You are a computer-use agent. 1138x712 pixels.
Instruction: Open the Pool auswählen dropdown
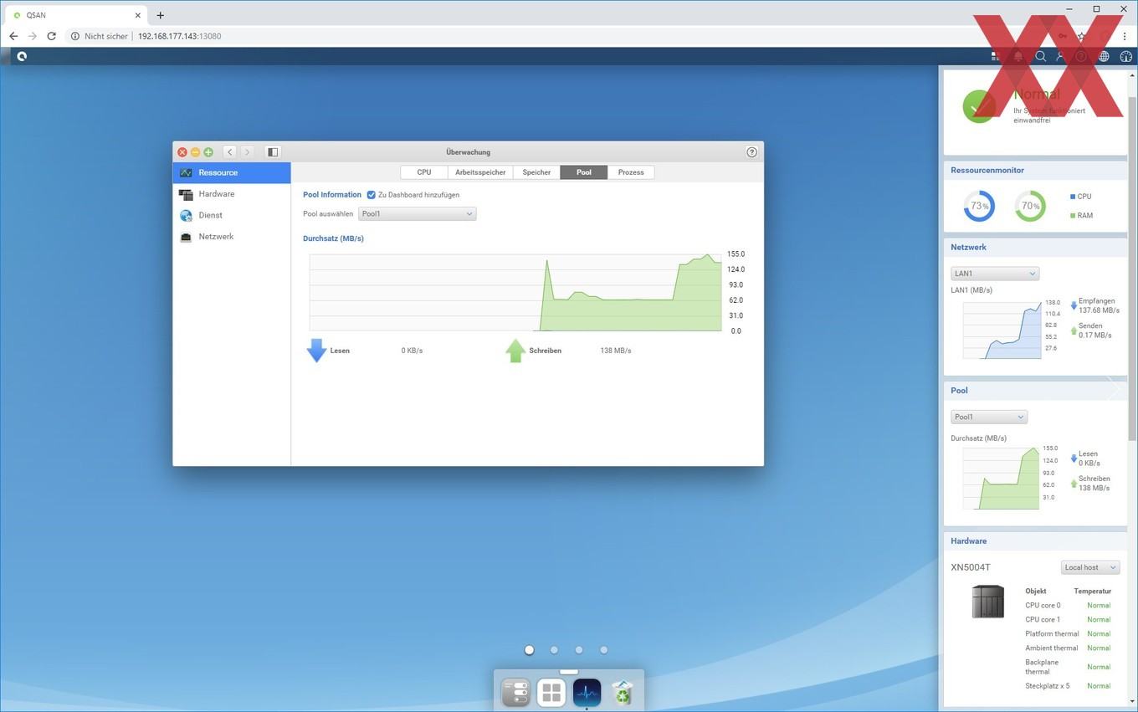tap(418, 214)
